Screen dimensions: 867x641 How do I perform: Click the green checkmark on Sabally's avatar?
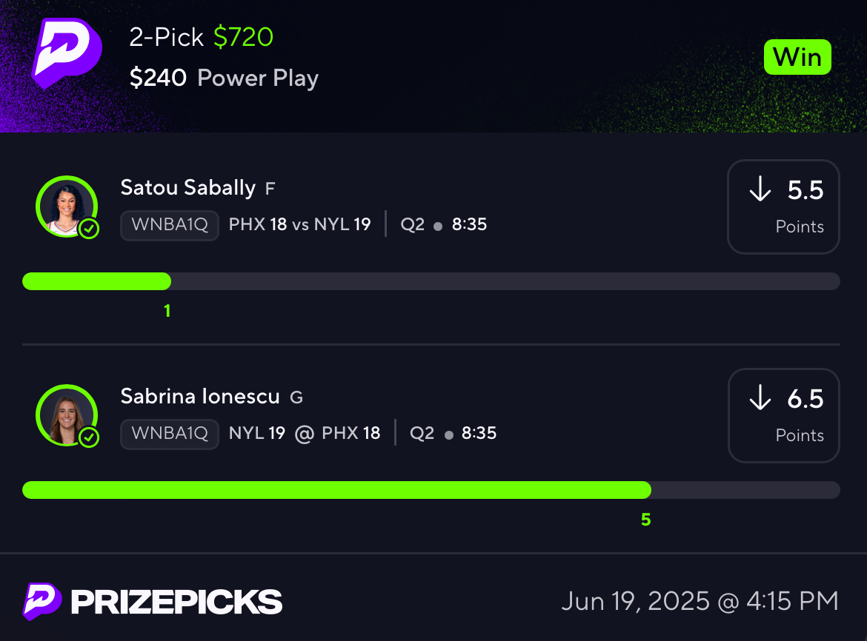click(x=89, y=229)
